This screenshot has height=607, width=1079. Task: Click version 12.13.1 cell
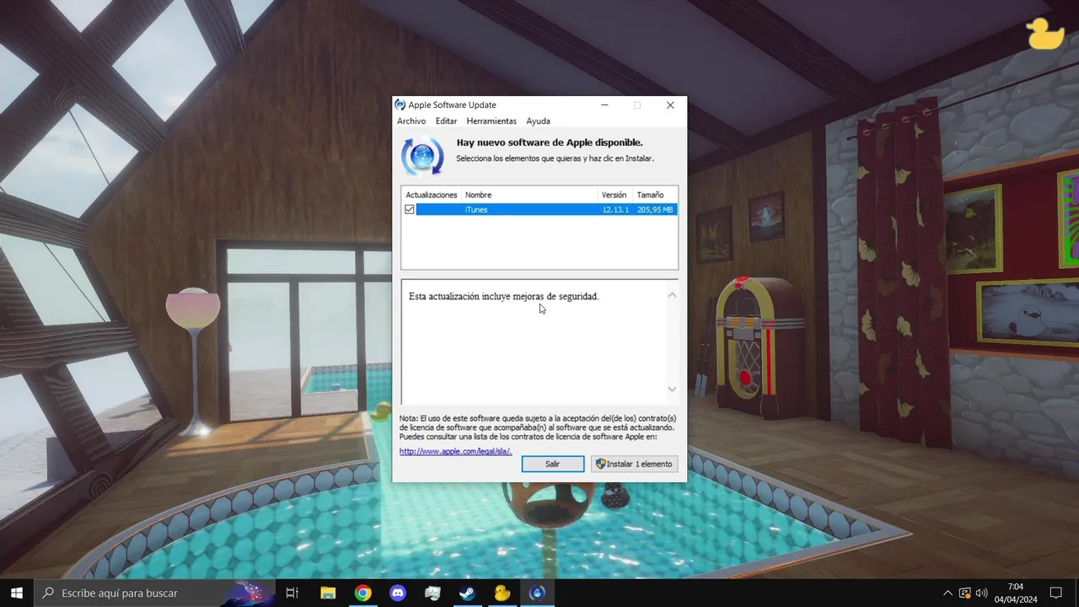tap(615, 209)
